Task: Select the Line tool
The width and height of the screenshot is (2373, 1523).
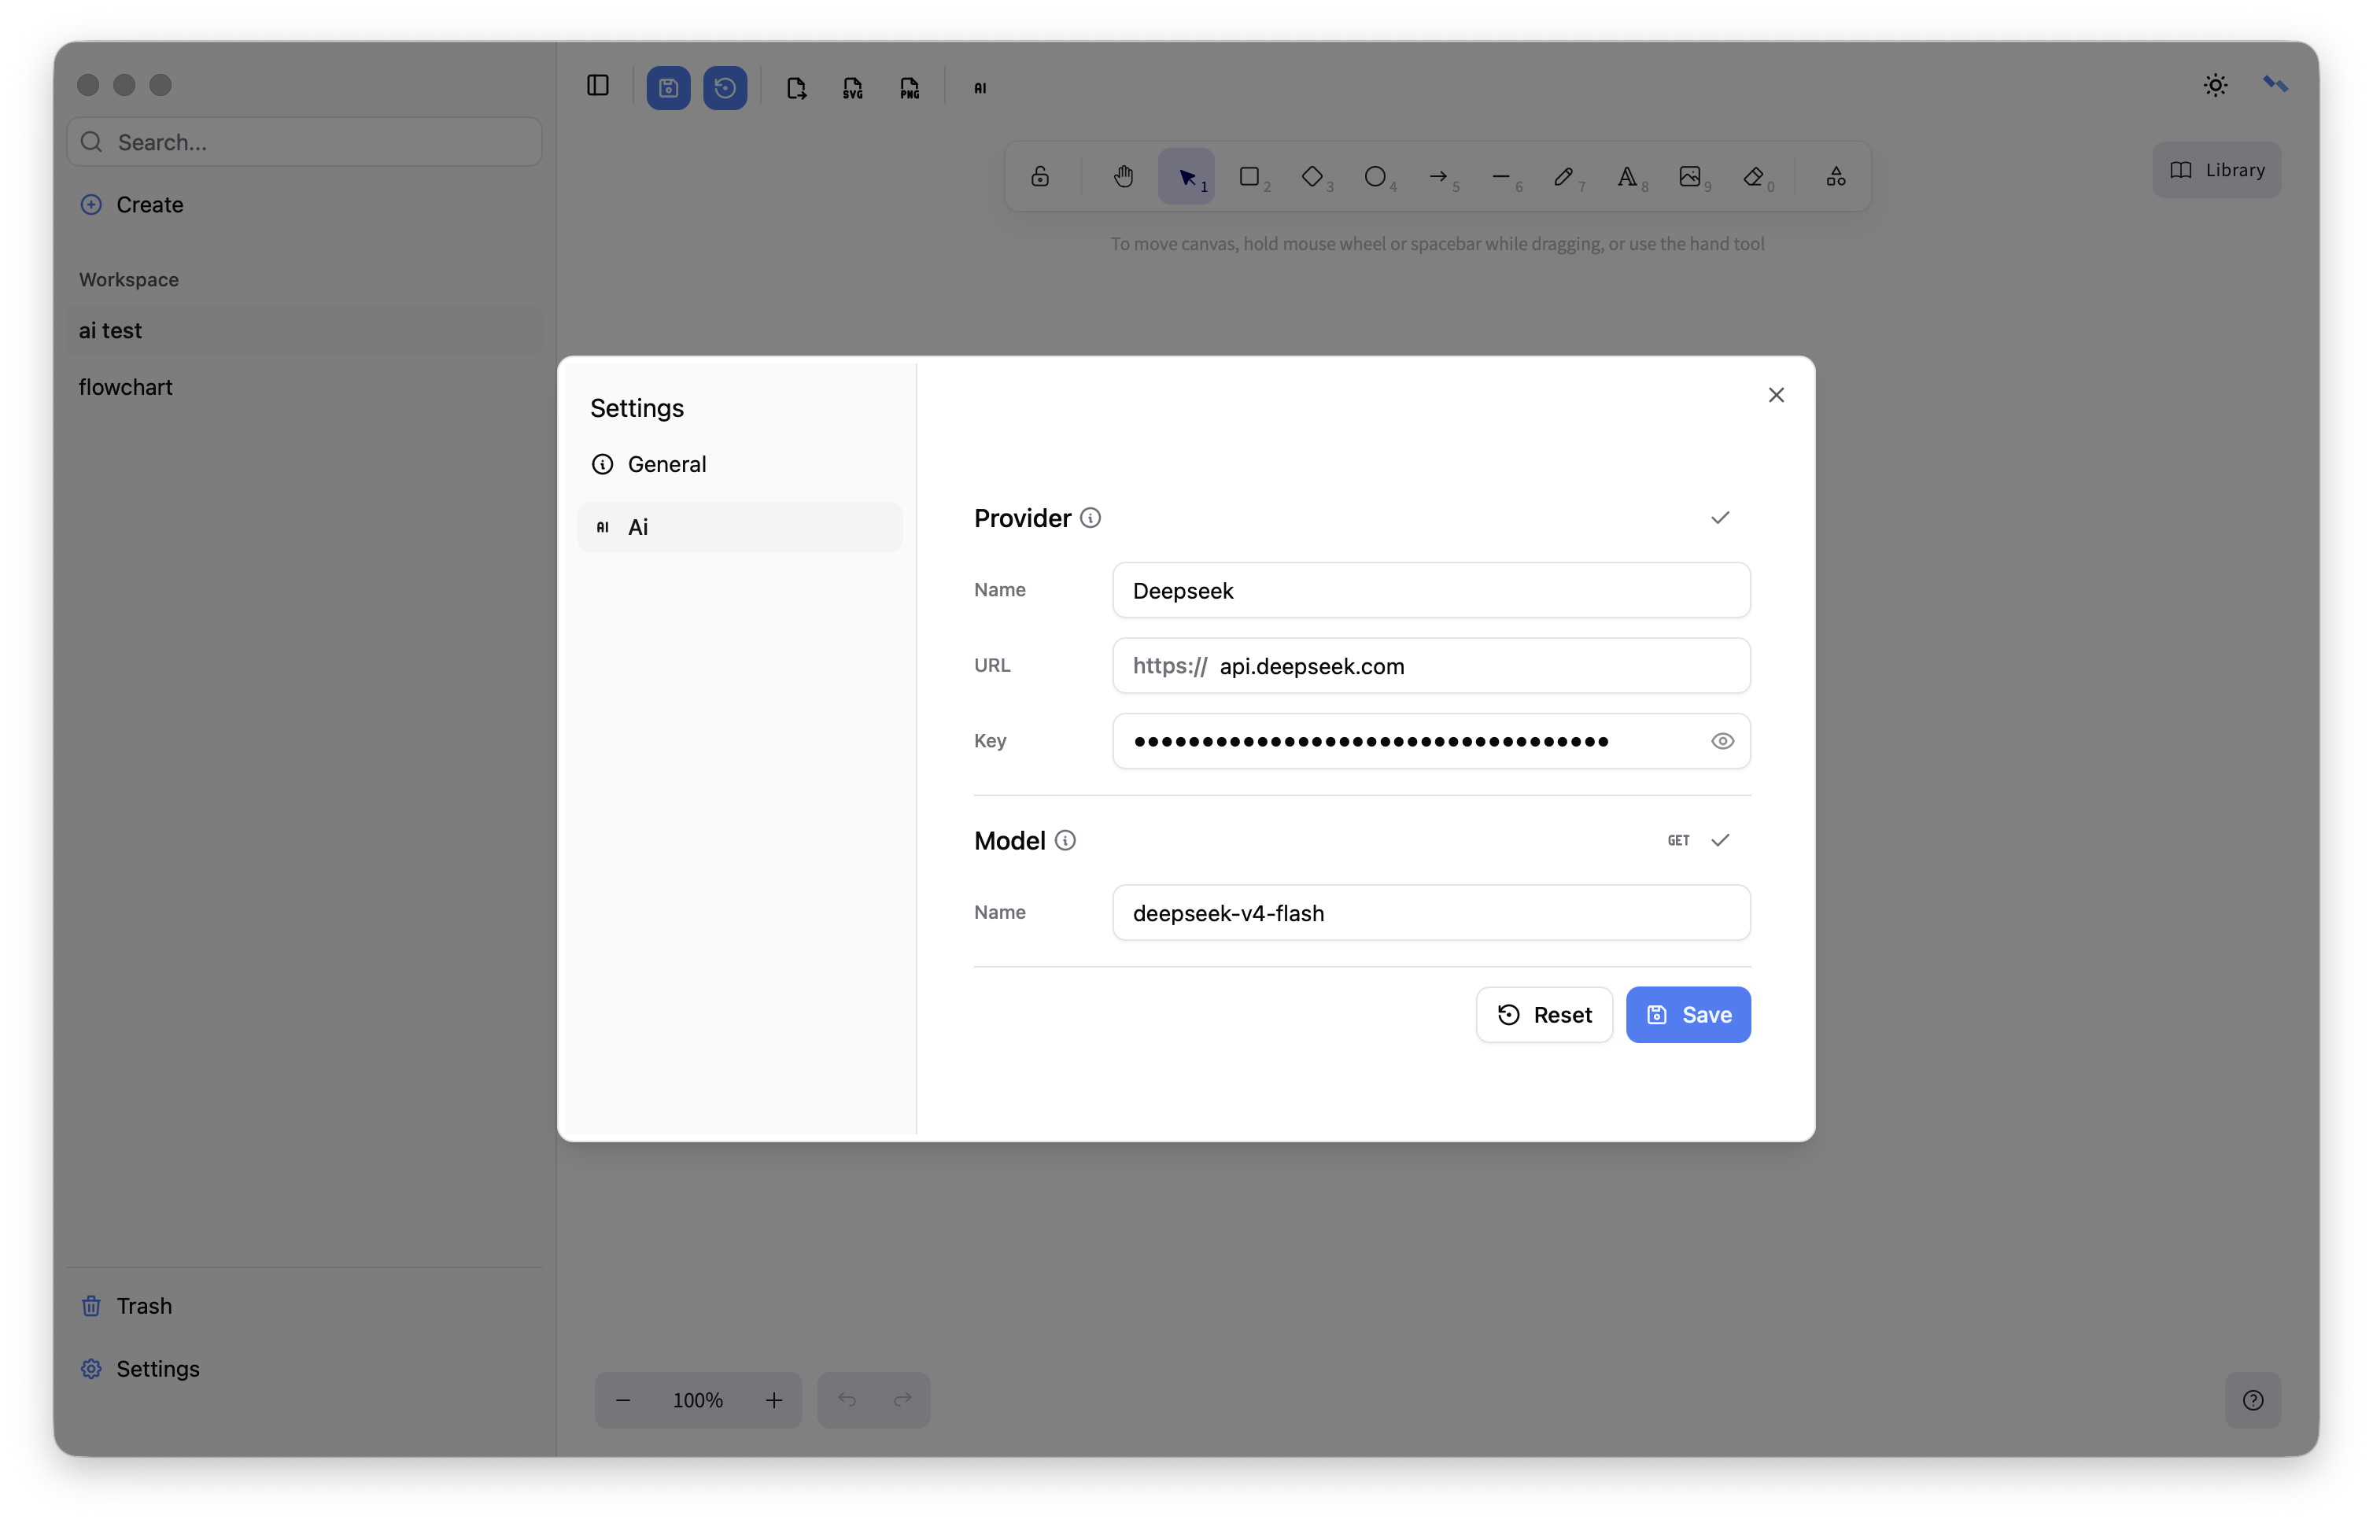Action: click(1501, 177)
